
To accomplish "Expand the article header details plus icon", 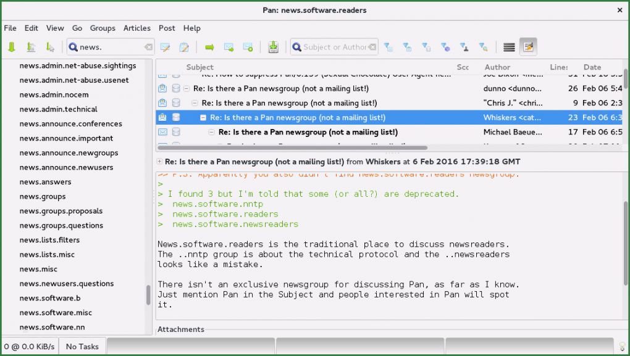I will pyautogui.click(x=160, y=162).
